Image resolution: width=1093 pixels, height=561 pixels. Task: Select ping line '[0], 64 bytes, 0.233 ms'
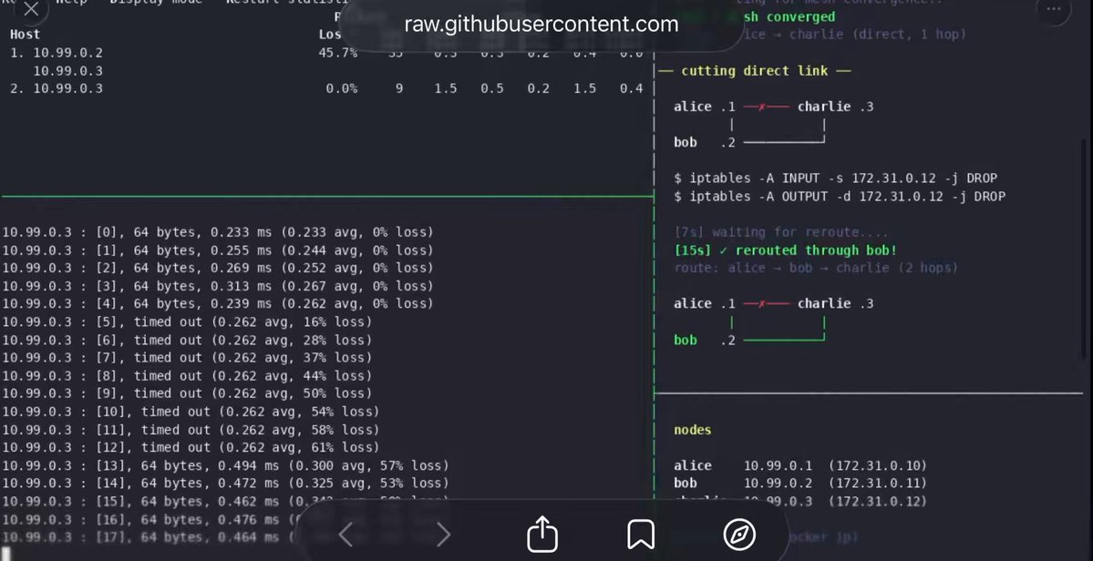(218, 232)
